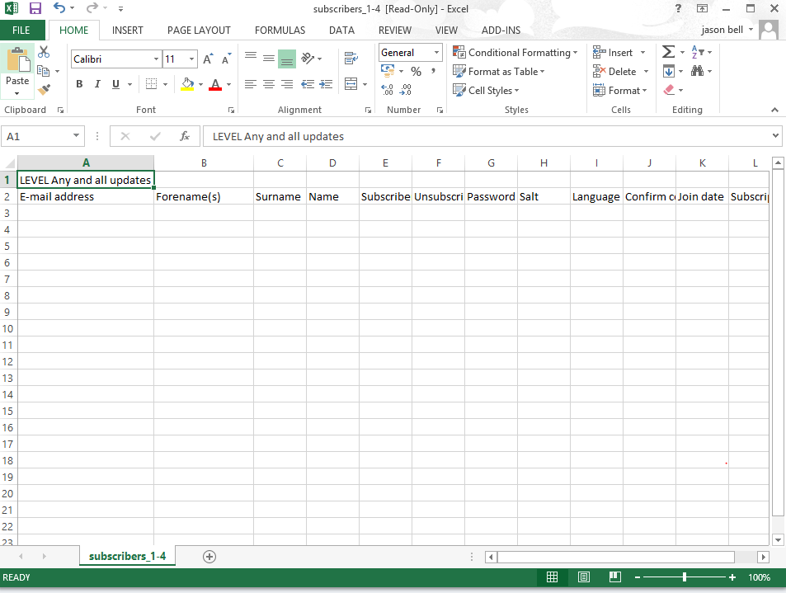Switch to the INSERT tab
Screen dimensions: 786x593
(x=127, y=30)
